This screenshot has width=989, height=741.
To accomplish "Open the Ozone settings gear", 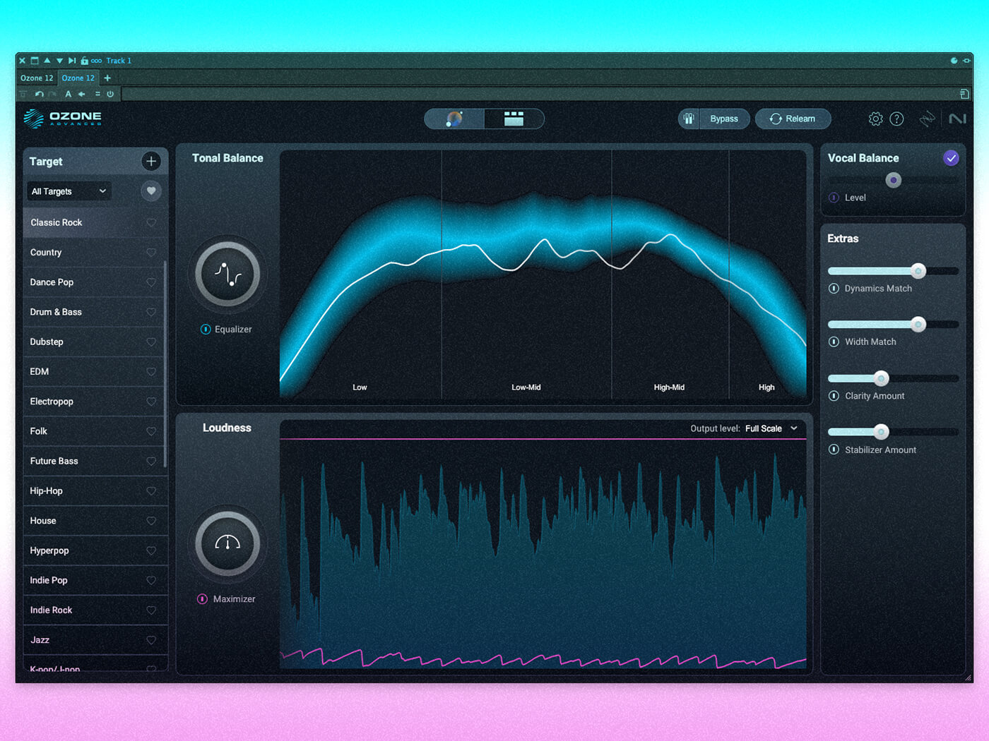I will (x=875, y=119).
